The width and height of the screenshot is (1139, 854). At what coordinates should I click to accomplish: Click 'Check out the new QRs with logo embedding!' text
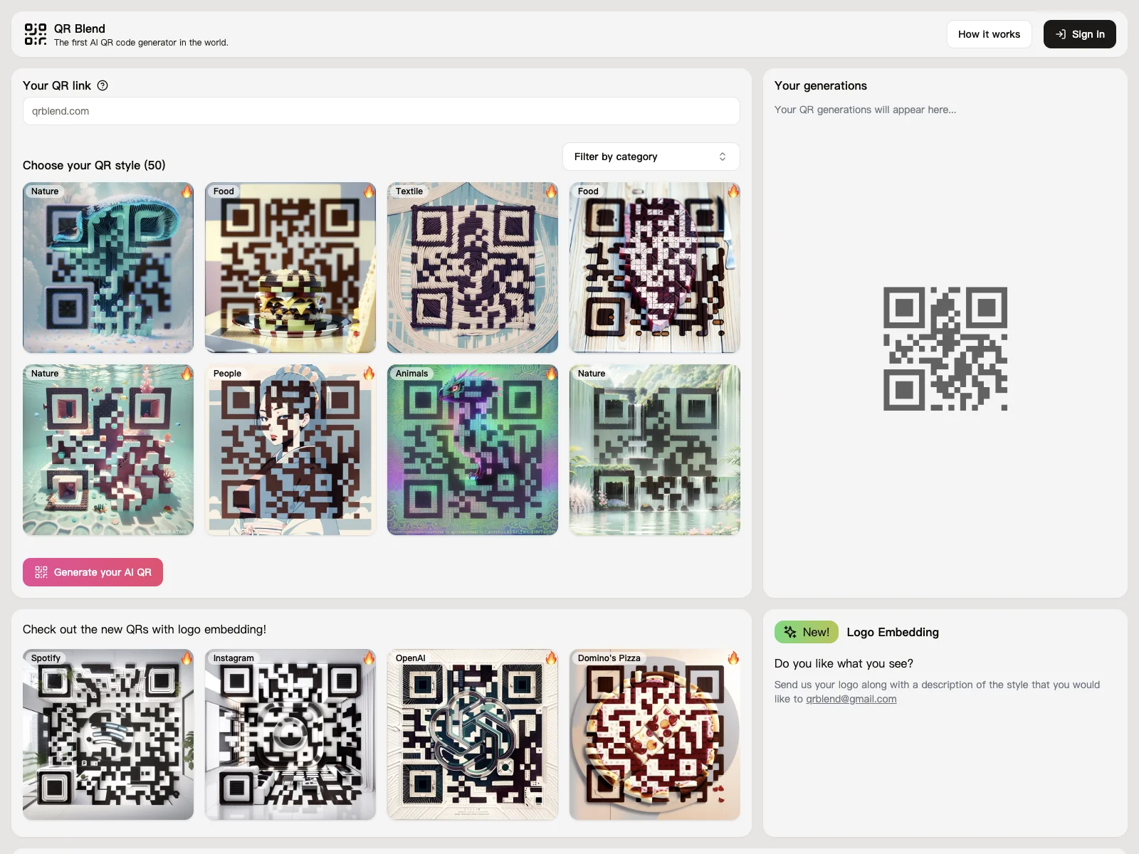point(145,629)
